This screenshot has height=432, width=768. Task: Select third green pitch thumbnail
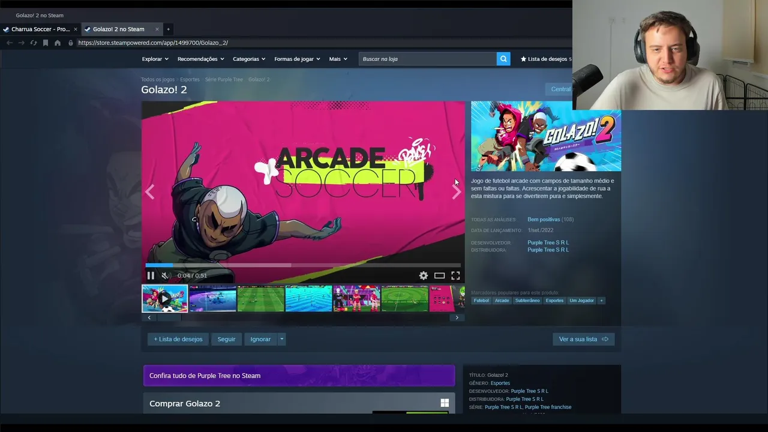(260, 298)
